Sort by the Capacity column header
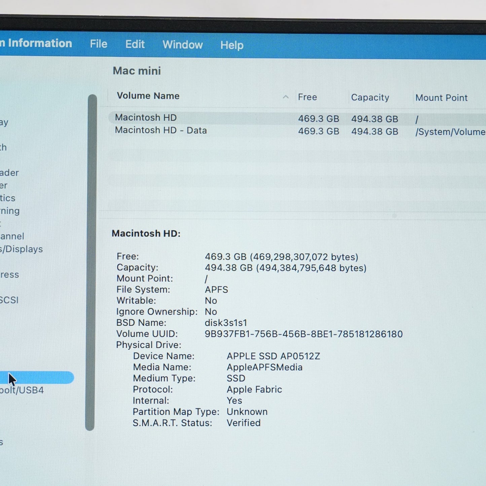 [x=370, y=98]
